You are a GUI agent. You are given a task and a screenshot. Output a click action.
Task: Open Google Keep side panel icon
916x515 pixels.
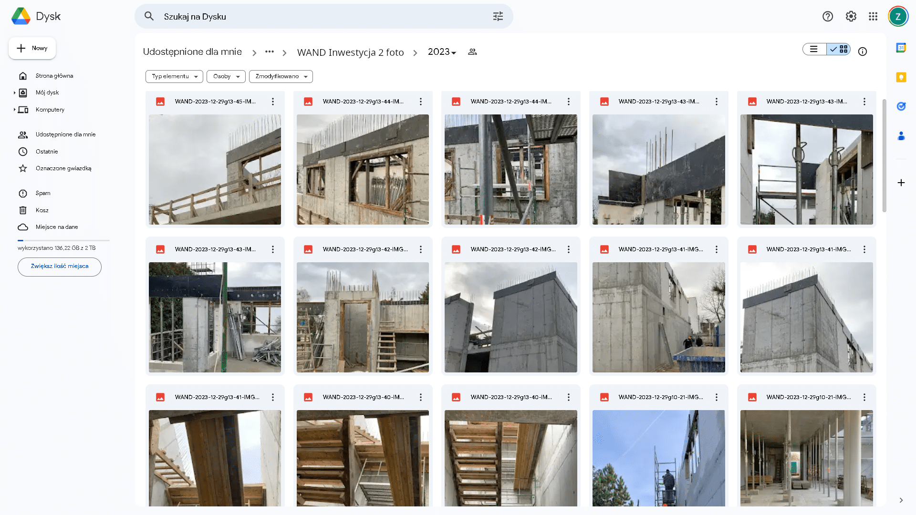point(901,77)
